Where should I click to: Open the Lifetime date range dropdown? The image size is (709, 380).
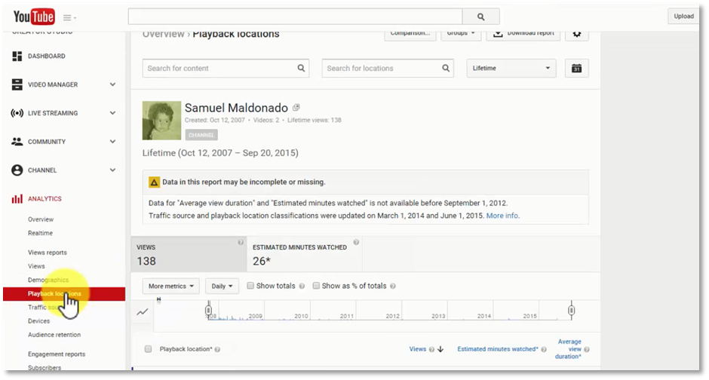click(511, 68)
